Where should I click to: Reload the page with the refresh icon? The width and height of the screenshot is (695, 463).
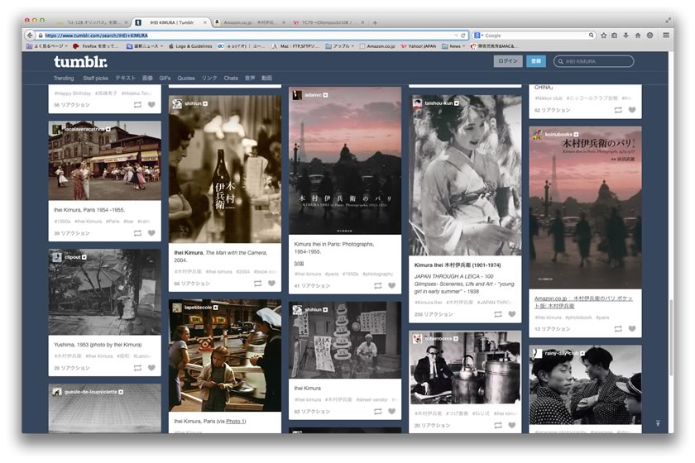point(463,36)
